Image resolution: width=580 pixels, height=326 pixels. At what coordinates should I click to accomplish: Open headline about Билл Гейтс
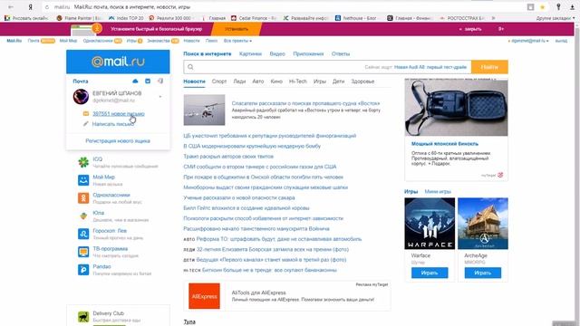[x=246, y=208]
